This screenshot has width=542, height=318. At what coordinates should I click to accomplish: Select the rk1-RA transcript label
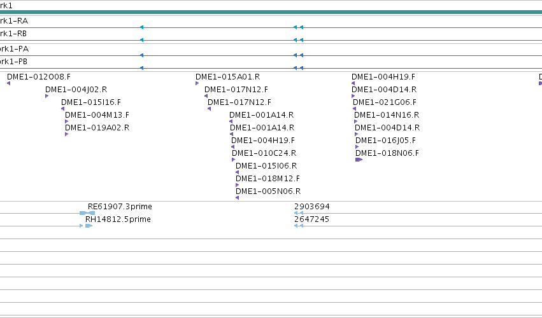14,21
